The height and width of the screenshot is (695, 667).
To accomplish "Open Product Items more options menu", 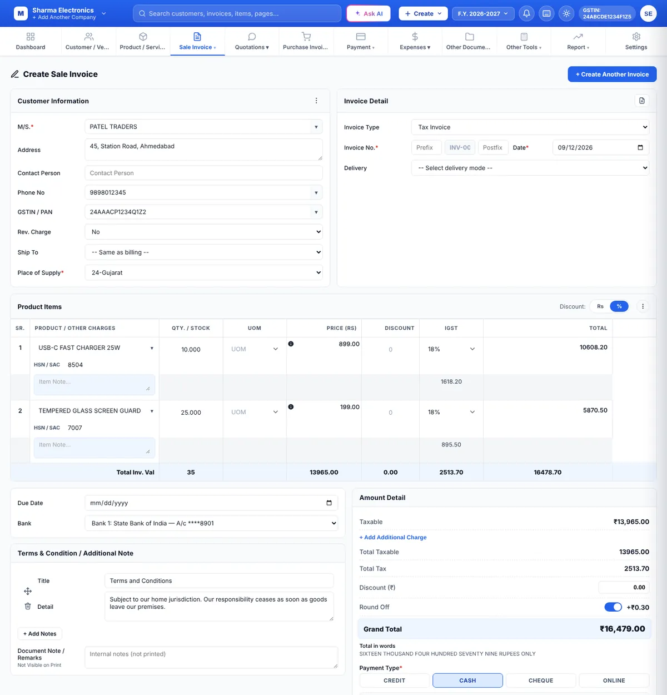I will coord(643,306).
